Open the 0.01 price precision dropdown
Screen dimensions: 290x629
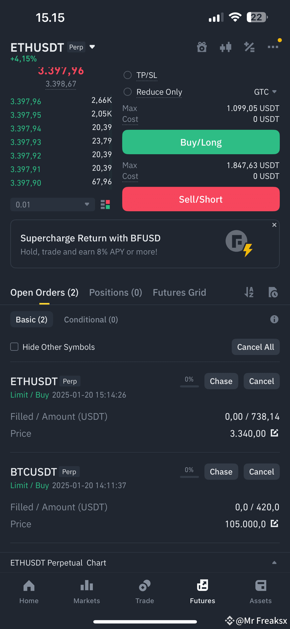tap(53, 205)
